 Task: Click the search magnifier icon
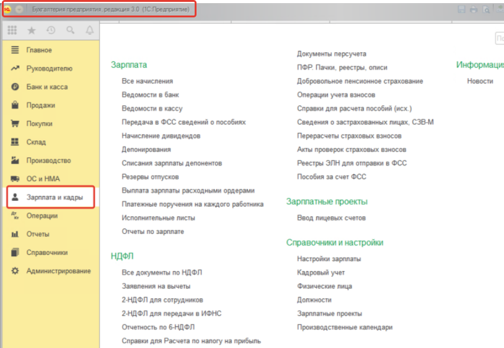(71, 30)
